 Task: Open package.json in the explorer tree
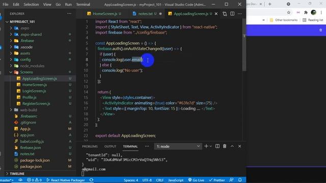(x=31, y=166)
